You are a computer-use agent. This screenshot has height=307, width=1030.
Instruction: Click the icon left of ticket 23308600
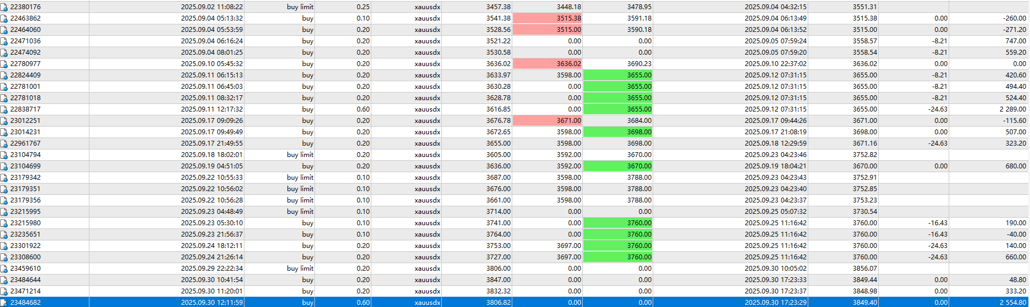(x=4, y=257)
